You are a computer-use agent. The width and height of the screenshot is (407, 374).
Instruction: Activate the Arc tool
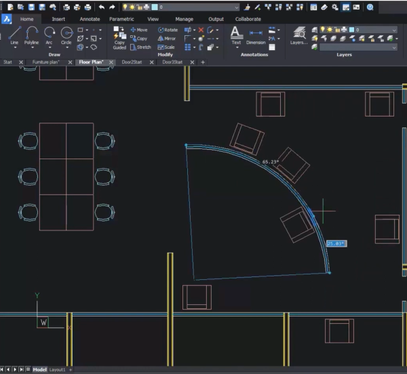click(x=50, y=34)
